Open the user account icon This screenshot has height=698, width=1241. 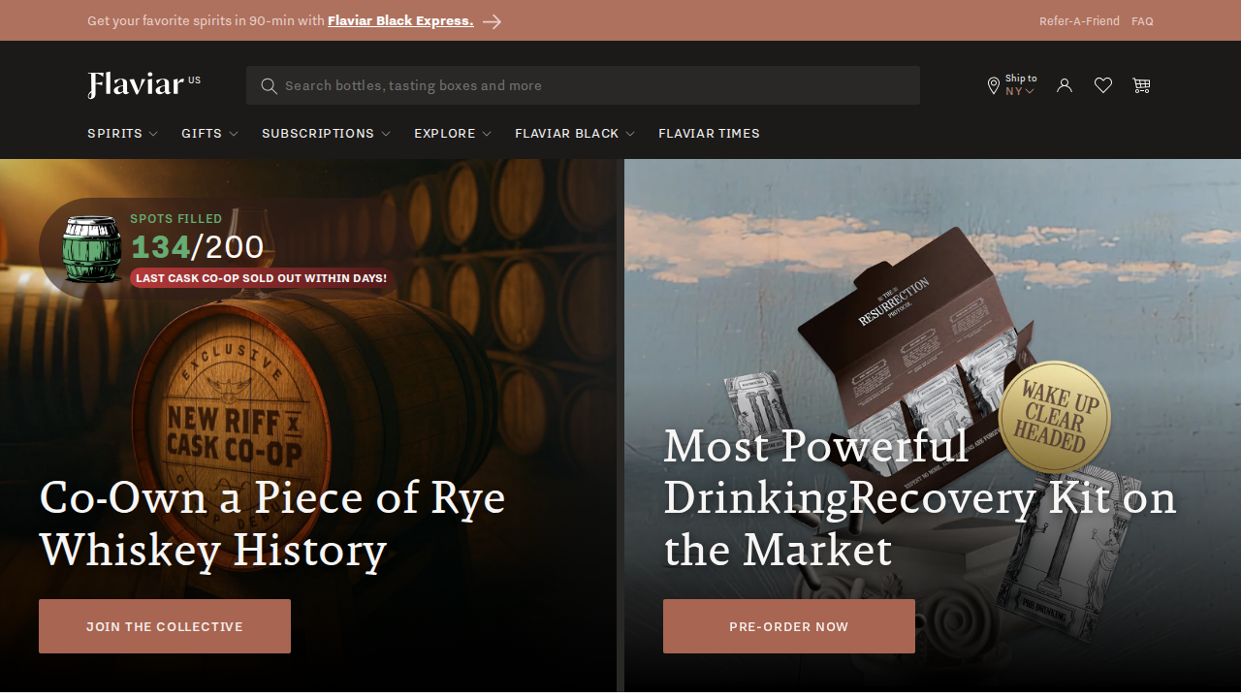coord(1065,85)
